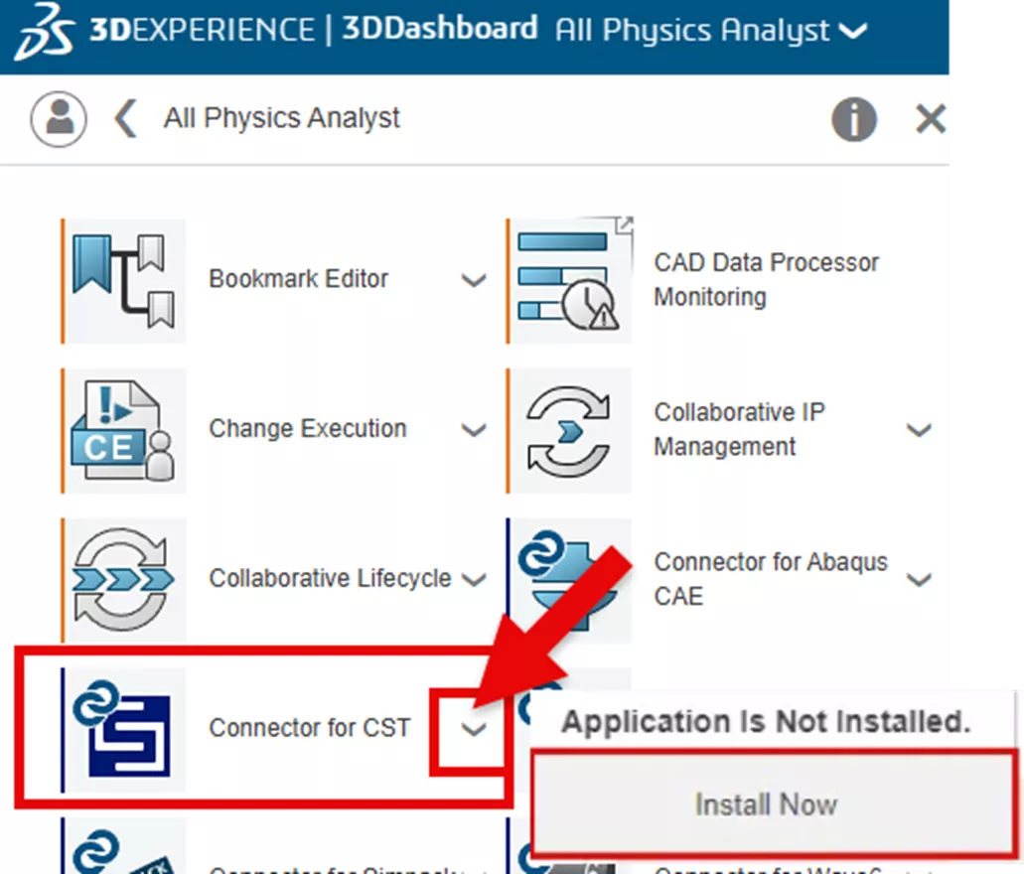Screen dimensions: 1024x874
Task: Close the All Physics Analyst panel
Action: click(931, 119)
